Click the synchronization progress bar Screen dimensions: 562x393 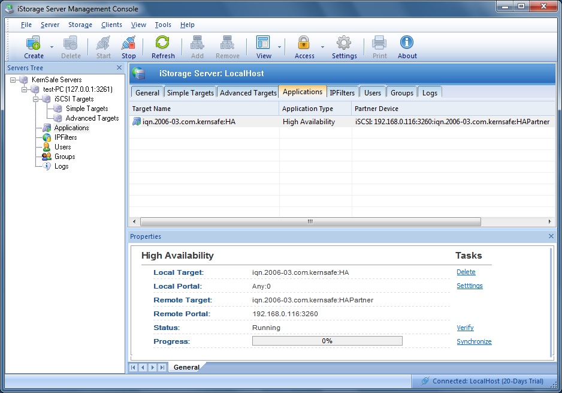coord(327,341)
